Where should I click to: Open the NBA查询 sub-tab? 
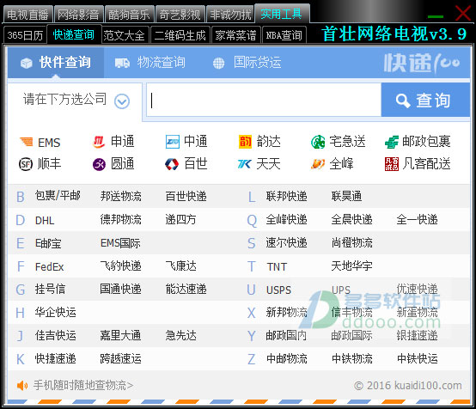coord(284,35)
